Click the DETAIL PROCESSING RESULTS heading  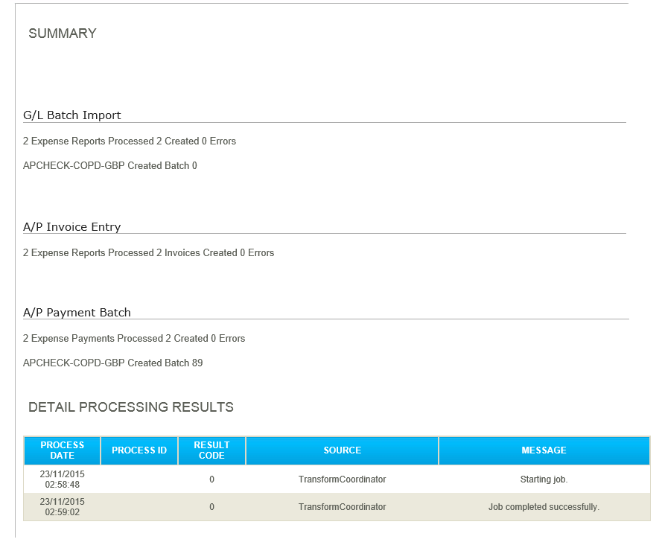131,407
